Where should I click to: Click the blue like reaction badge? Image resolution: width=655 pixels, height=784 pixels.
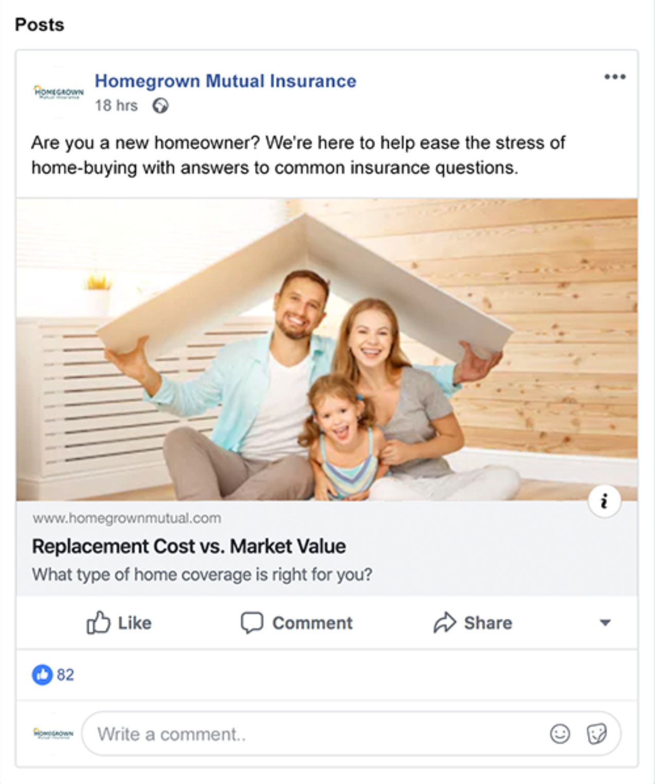(42, 674)
